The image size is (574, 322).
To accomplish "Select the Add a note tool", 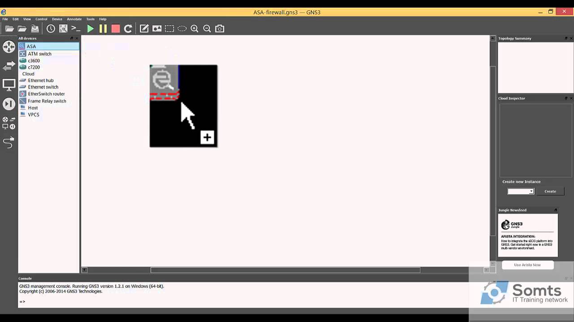I will (144, 29).
